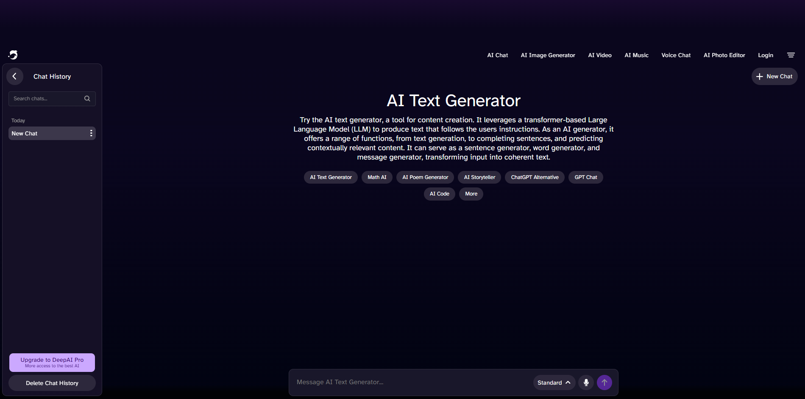Click the plus icon on the New Chat button
Viewport: 805px width, 399px height.
click(760, 76)
